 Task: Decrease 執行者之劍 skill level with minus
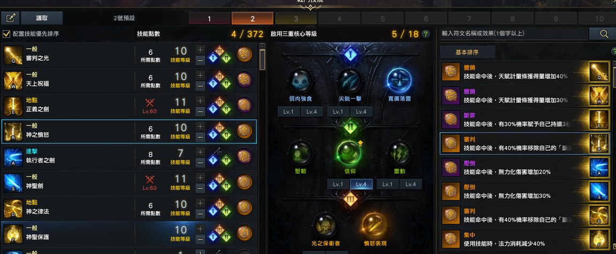click(x=200, y=162)
